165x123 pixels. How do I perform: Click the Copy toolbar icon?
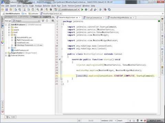[x=29, y=10]
